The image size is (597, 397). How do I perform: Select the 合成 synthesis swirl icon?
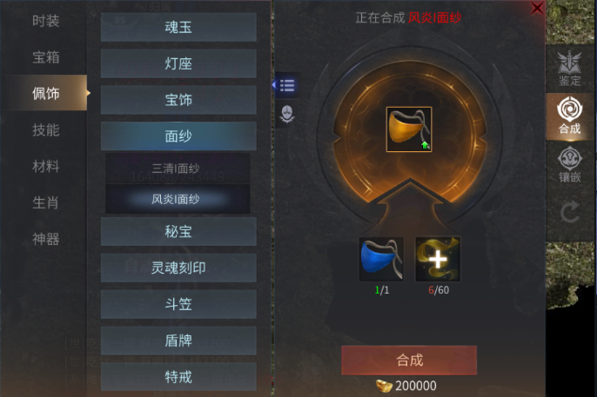[x=569, y=116]
